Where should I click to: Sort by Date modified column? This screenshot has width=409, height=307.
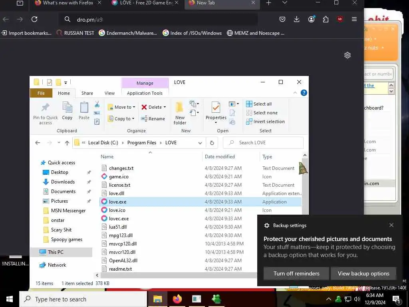pos(220,157)
